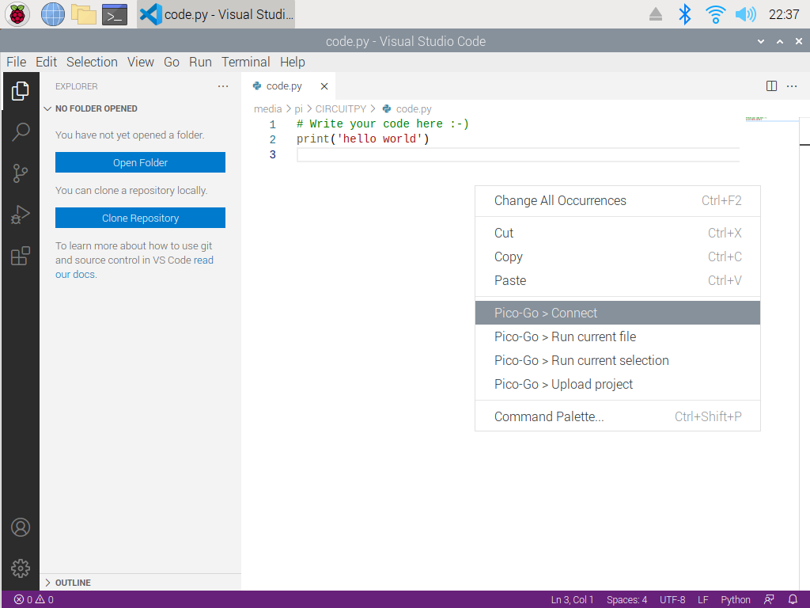
Task: Open the Run menu
Action: coord(200,62)
